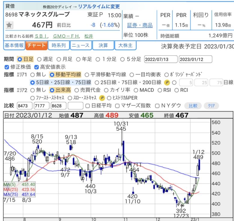Toggle the 修正株価 checkbox

[7, 67]
